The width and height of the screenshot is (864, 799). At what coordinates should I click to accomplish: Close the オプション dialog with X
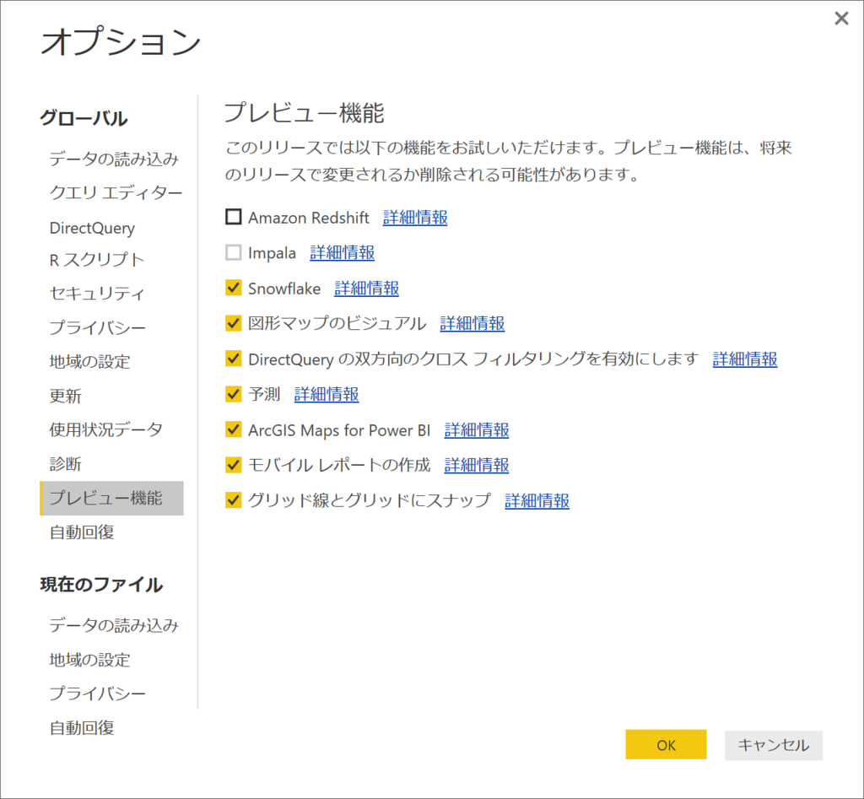point(841,19)
